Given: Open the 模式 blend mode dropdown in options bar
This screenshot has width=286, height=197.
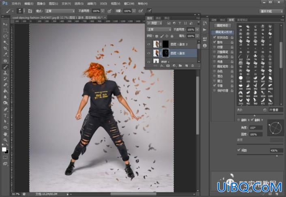Looking at the screenshot, I should coord(60,11).
